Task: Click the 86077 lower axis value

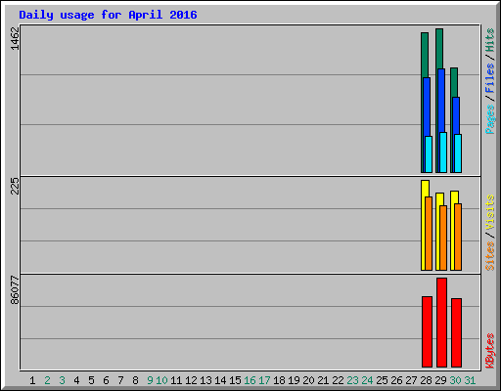Action: click(x=15, y=290)
